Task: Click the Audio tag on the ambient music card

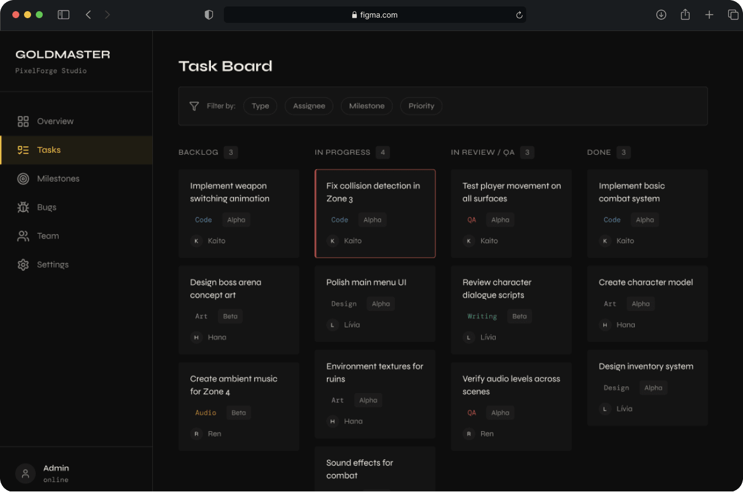Action: coord(206,412)
